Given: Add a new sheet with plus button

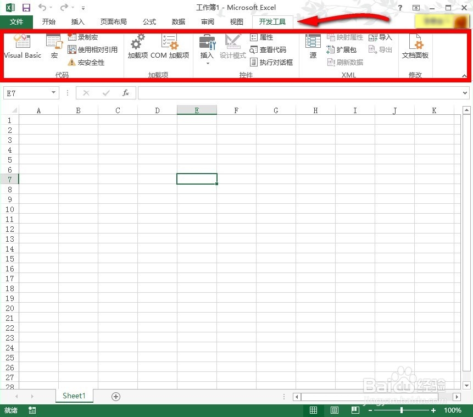Looking at the screenshot, I should coord(116,397).
